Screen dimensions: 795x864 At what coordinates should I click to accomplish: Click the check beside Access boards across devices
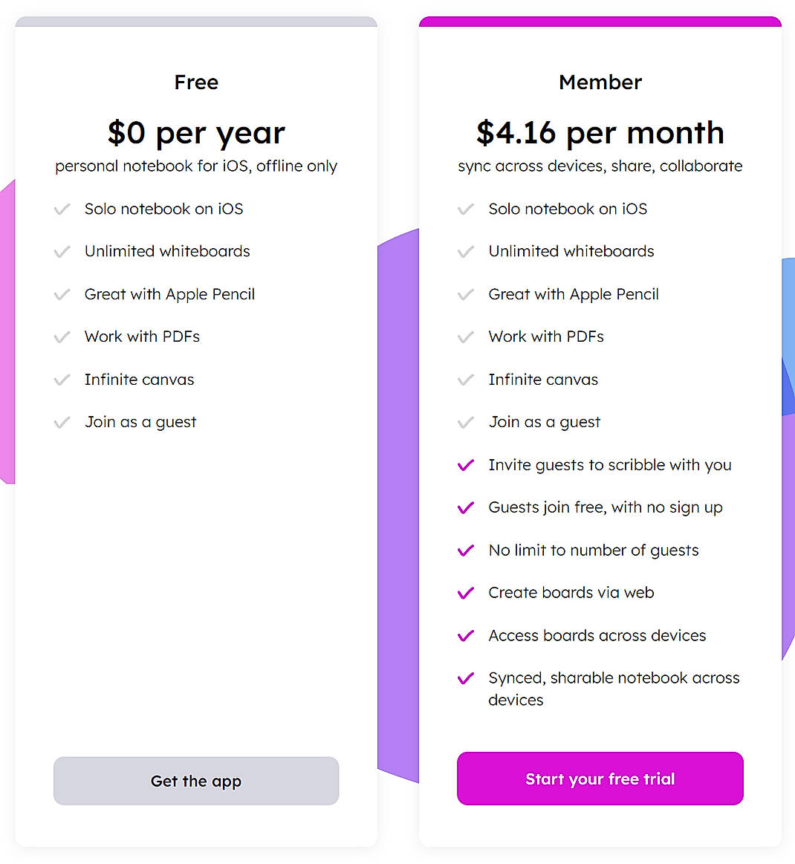coord(466,636)
